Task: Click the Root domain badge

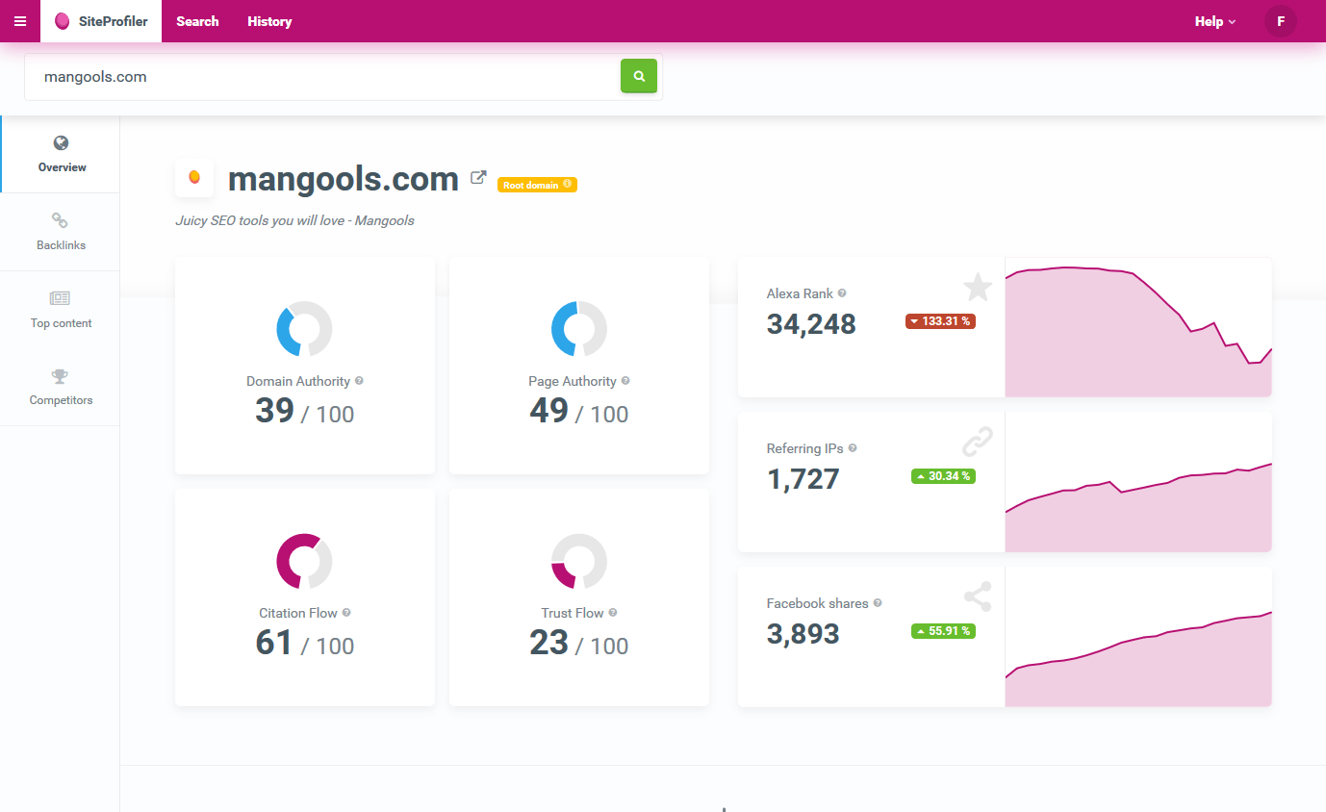Action: pos(537,185)
